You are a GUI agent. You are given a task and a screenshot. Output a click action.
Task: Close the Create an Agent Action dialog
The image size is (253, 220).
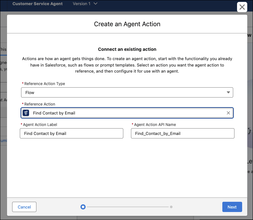point(242,7)
